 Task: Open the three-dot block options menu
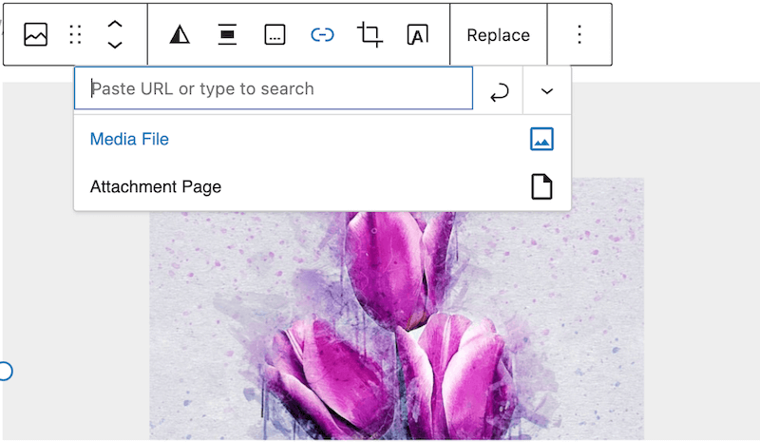(x=579, y=34)
